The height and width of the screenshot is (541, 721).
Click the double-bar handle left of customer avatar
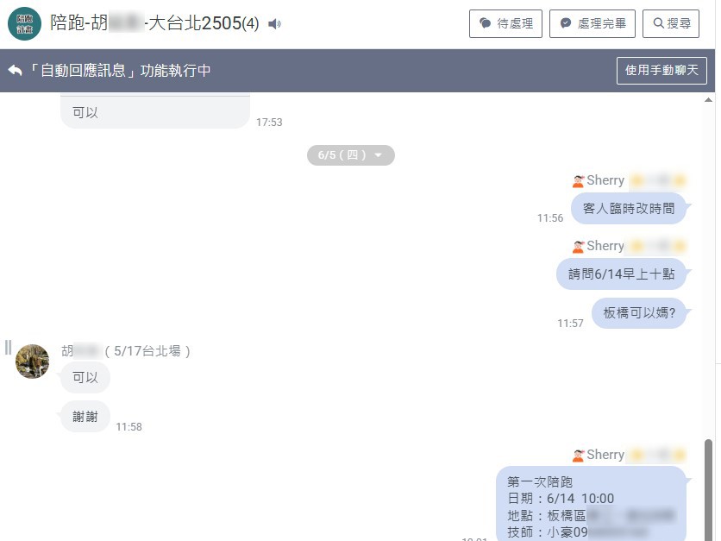pyautogui.click(x=8, y=348)
